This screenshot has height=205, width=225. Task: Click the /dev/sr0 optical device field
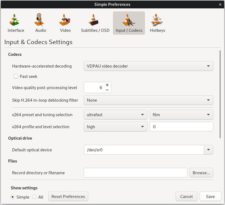144,150
